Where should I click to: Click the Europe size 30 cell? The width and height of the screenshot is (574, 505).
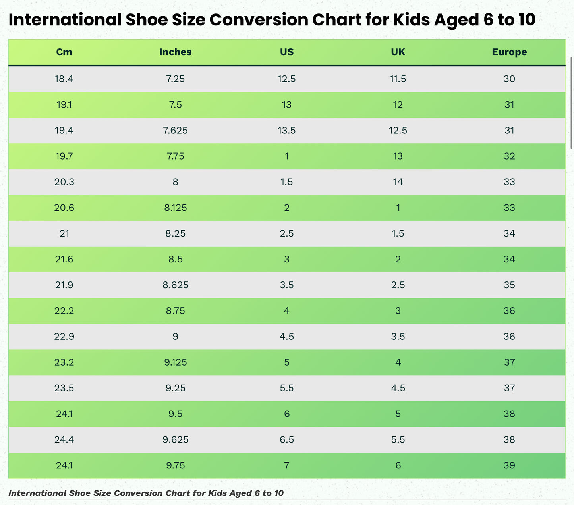(509, 79)
